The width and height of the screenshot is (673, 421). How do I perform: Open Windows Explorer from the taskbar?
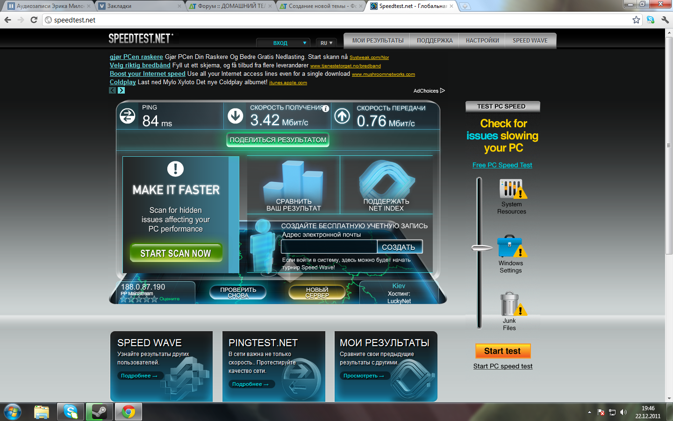pyautogui.click(x=42, y=412)
